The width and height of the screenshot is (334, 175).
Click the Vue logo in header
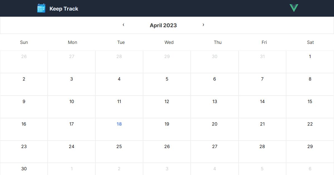click(294, 8)
